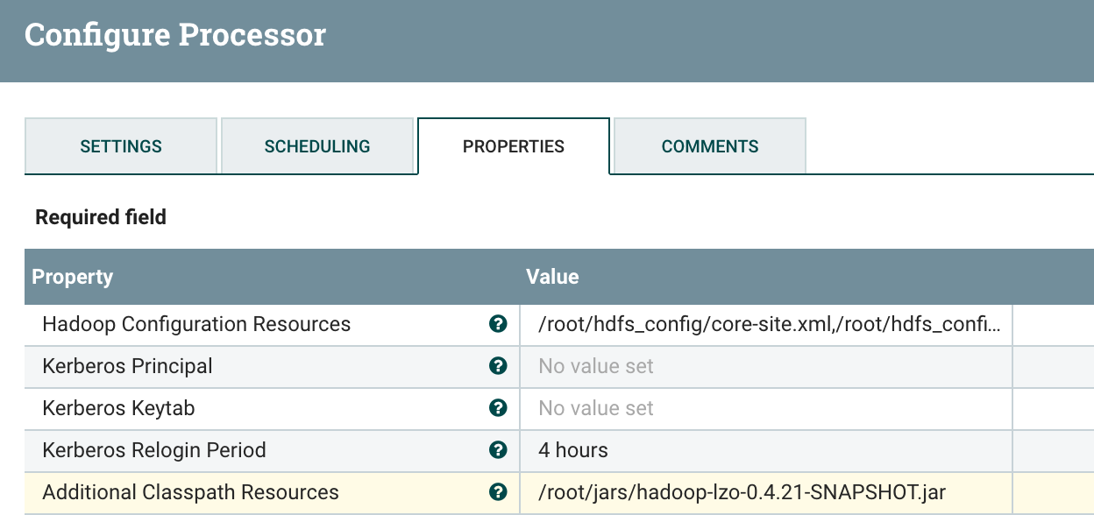The image size is (1094, 515).
Task: Edit the Hadoop Configuration Resources value
Action: pyautogui.click(x=767, y=324)
